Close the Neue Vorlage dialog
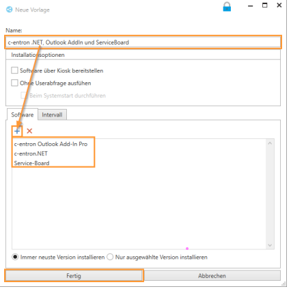This screenshot has width=291, height=289. 279,5
